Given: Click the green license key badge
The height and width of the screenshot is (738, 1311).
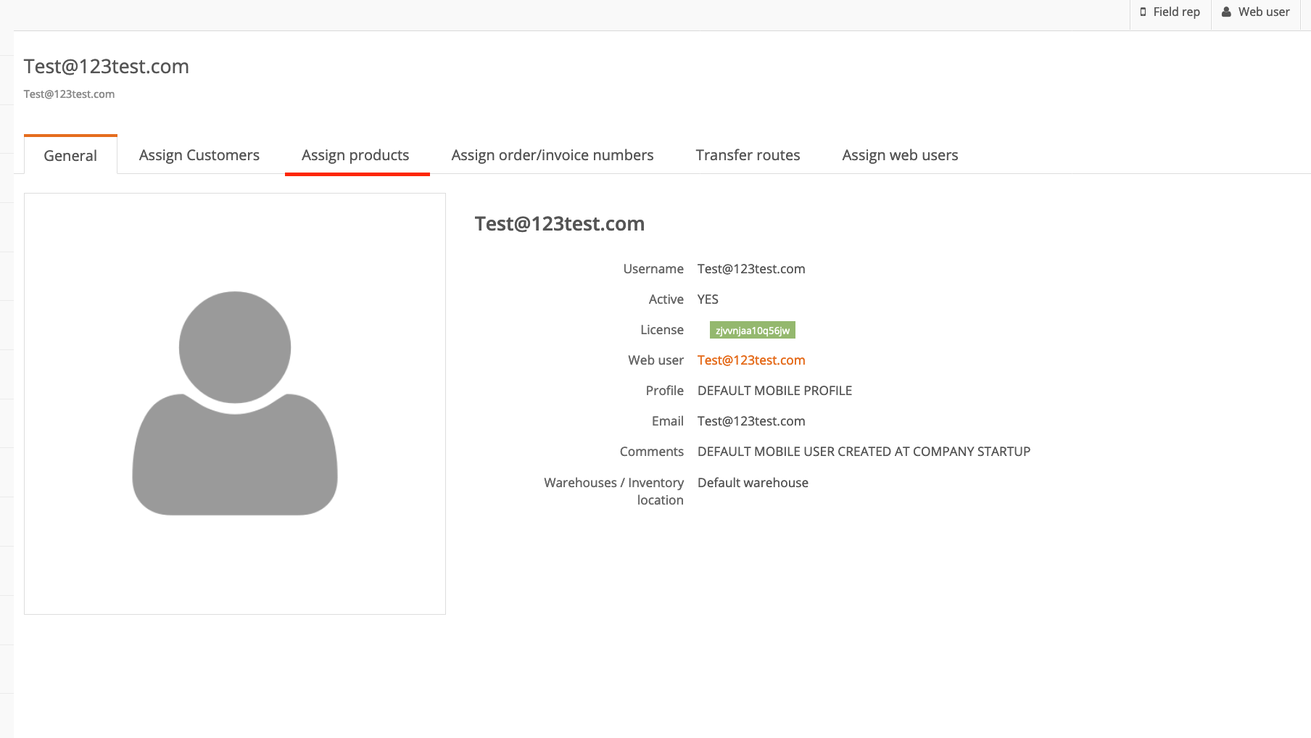Looking at the screenshot, I should coord(752,331).
